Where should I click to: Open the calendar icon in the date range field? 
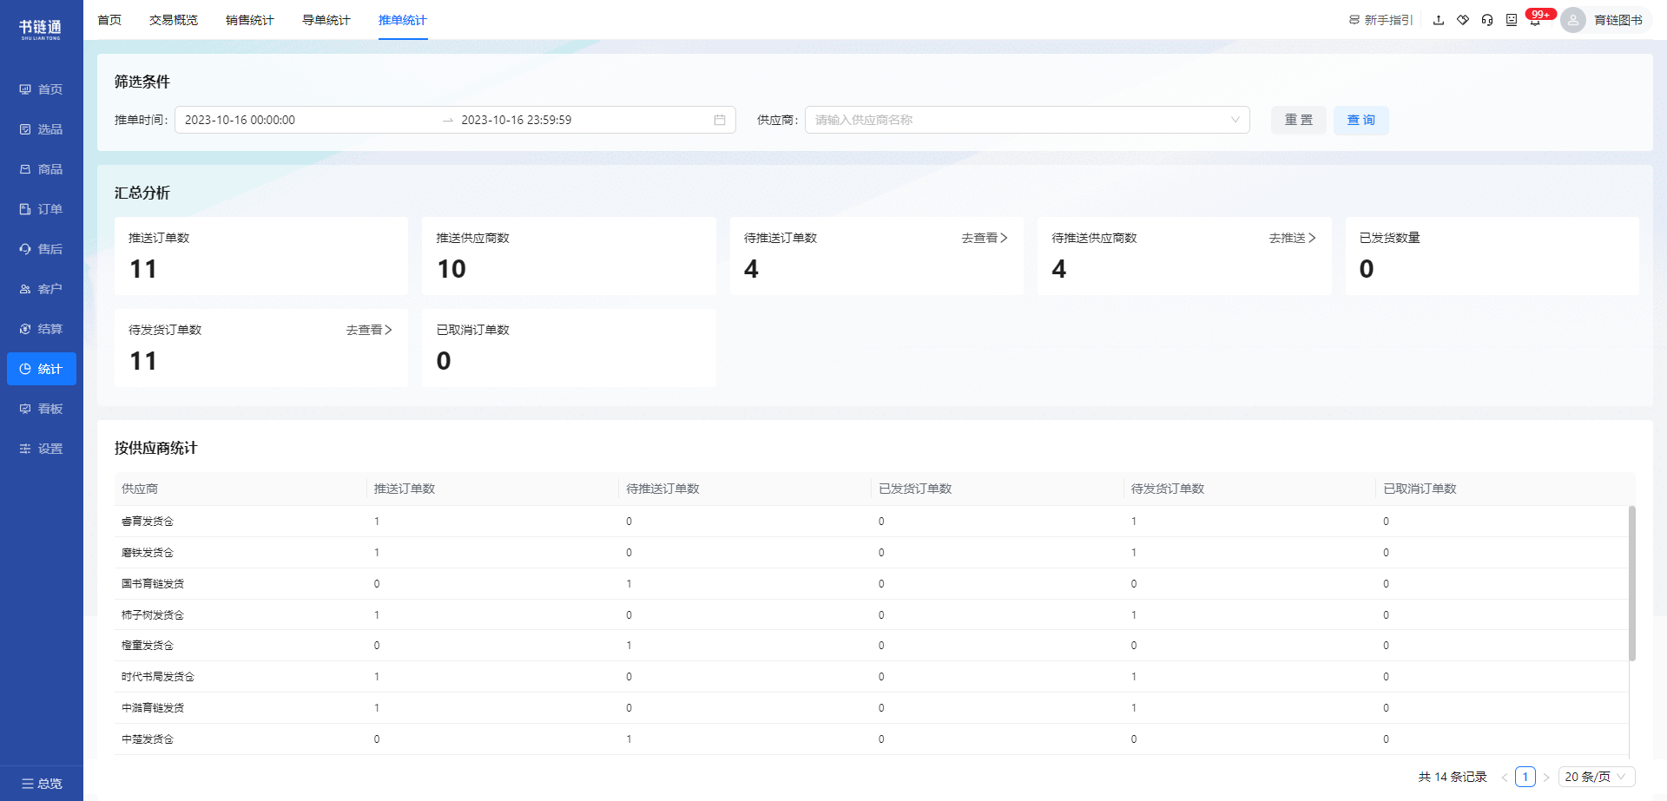click(720, 120)
